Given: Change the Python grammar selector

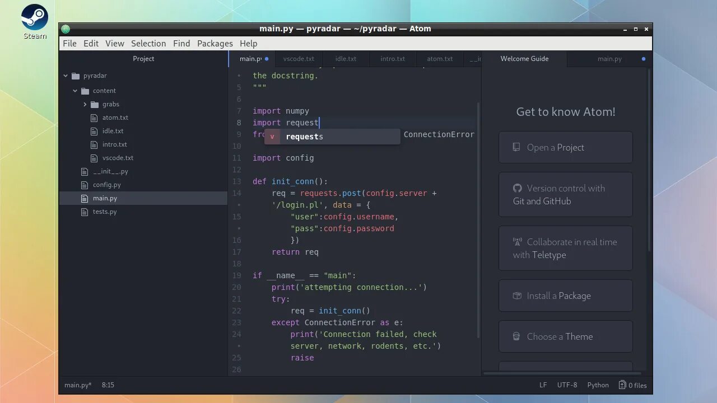Looking at the screenshot, I should (598, 385).
